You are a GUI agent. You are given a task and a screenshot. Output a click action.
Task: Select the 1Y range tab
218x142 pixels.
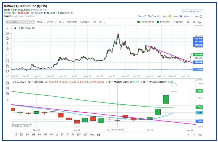point(57,134)
